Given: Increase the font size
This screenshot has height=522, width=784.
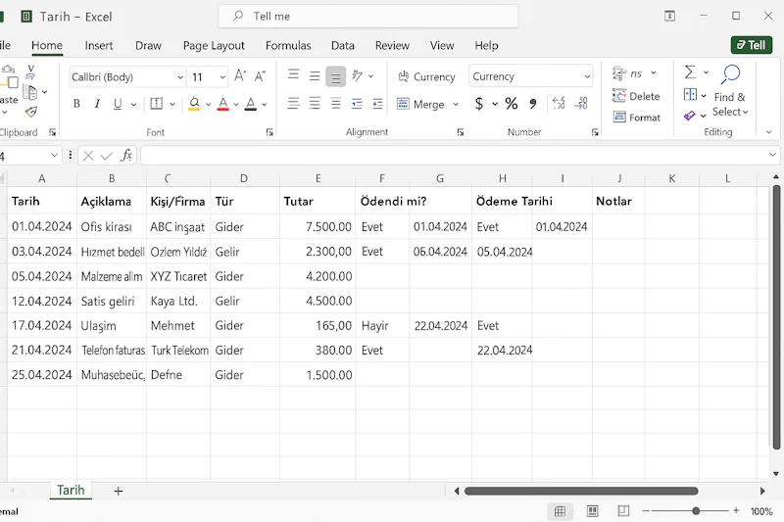Looking at the screenshot, I should point(240,76).
